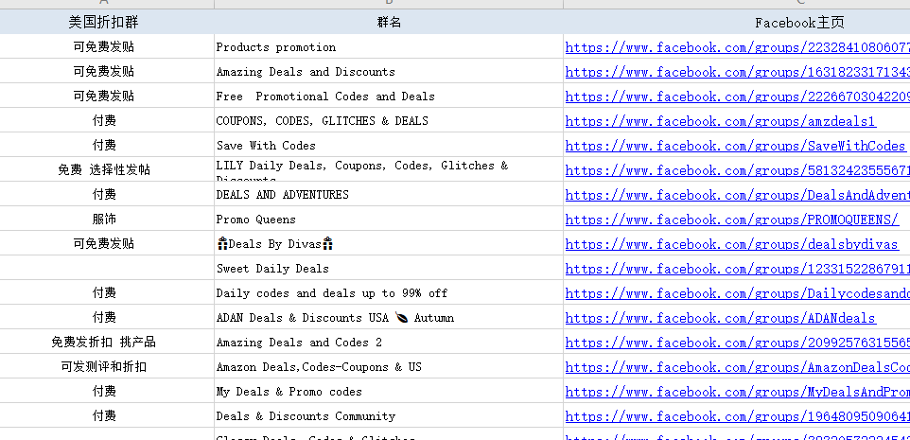Open the MyDealsAndProm... group link
This screenshot has width=910, height=440.
pyautogui.click(x=737, y=391)
